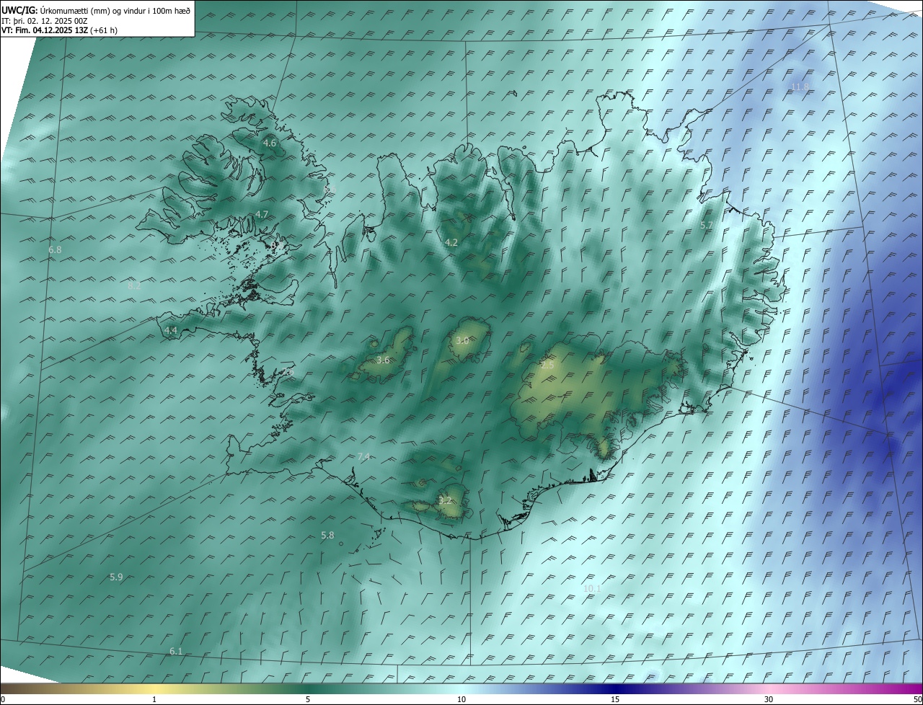Click the 3.2 value label near the coast
The height and width of the screenshot is (705, 923).
[x=445, y=500]
